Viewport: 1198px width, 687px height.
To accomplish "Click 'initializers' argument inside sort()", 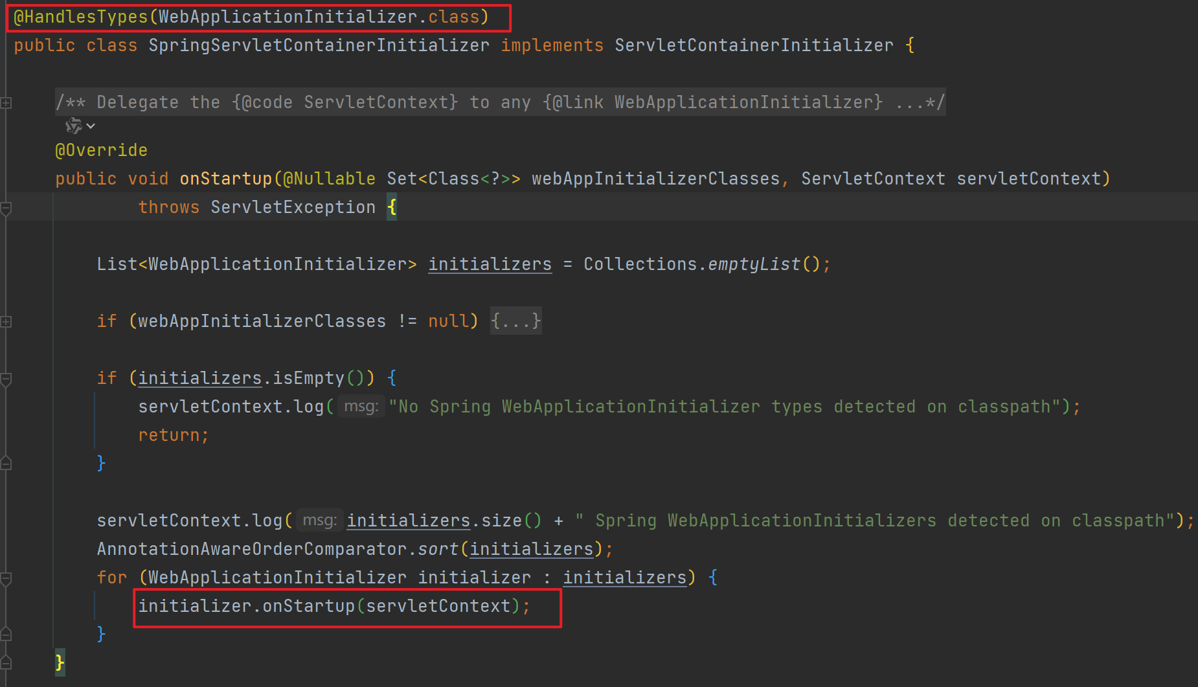I will pyautogui.click(x=532, y=549).
